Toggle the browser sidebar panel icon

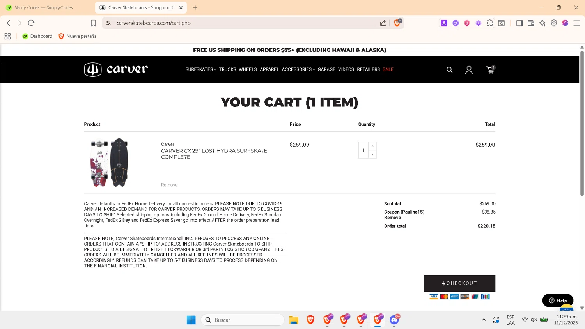[519, 23]
